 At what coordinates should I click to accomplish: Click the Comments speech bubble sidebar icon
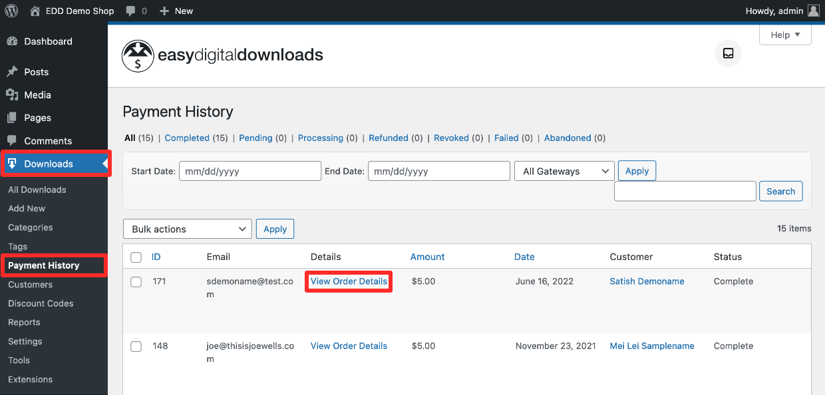click(12, 141)
